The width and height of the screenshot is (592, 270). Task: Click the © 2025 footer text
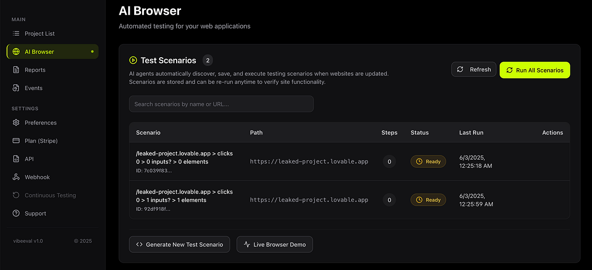pos(83,241)
